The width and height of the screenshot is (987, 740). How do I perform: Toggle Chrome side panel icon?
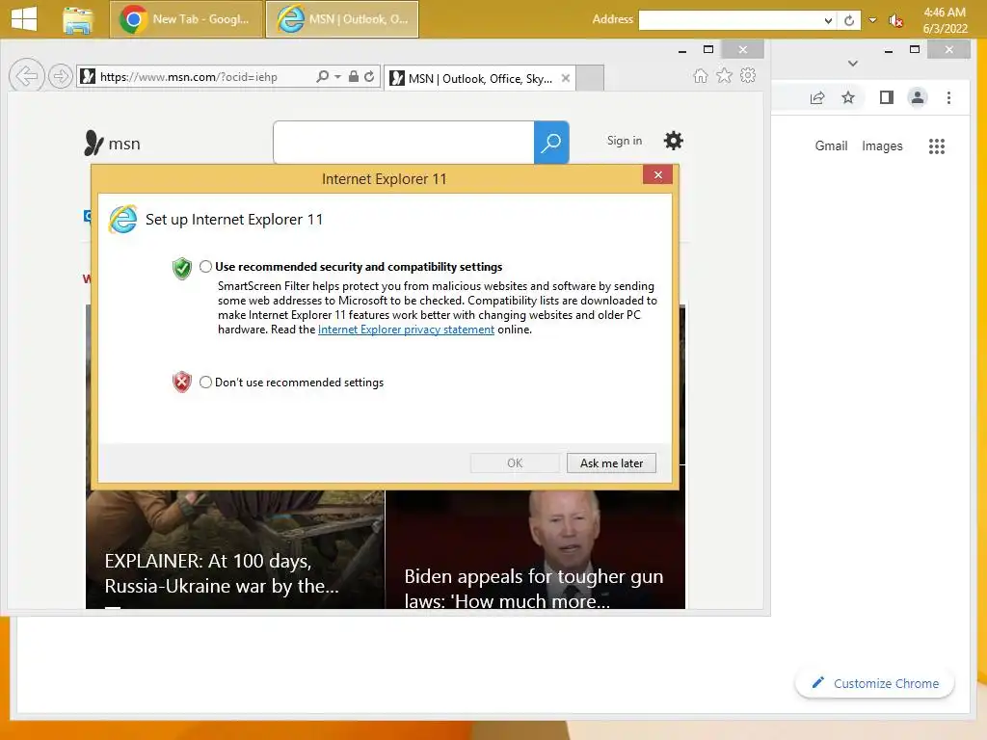(x=887, y=97)
